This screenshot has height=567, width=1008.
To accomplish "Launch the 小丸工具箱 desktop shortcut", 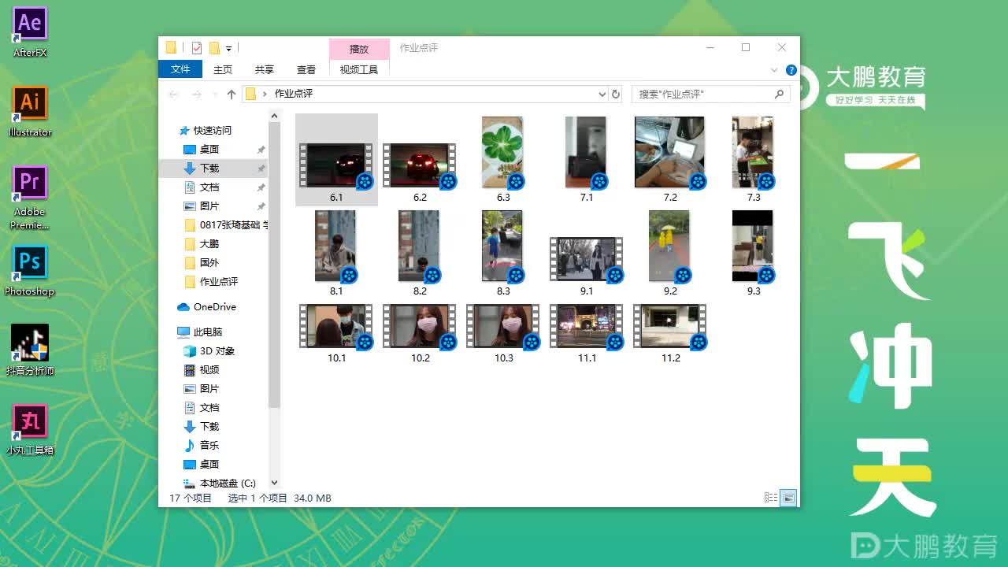I will point(30,429).
